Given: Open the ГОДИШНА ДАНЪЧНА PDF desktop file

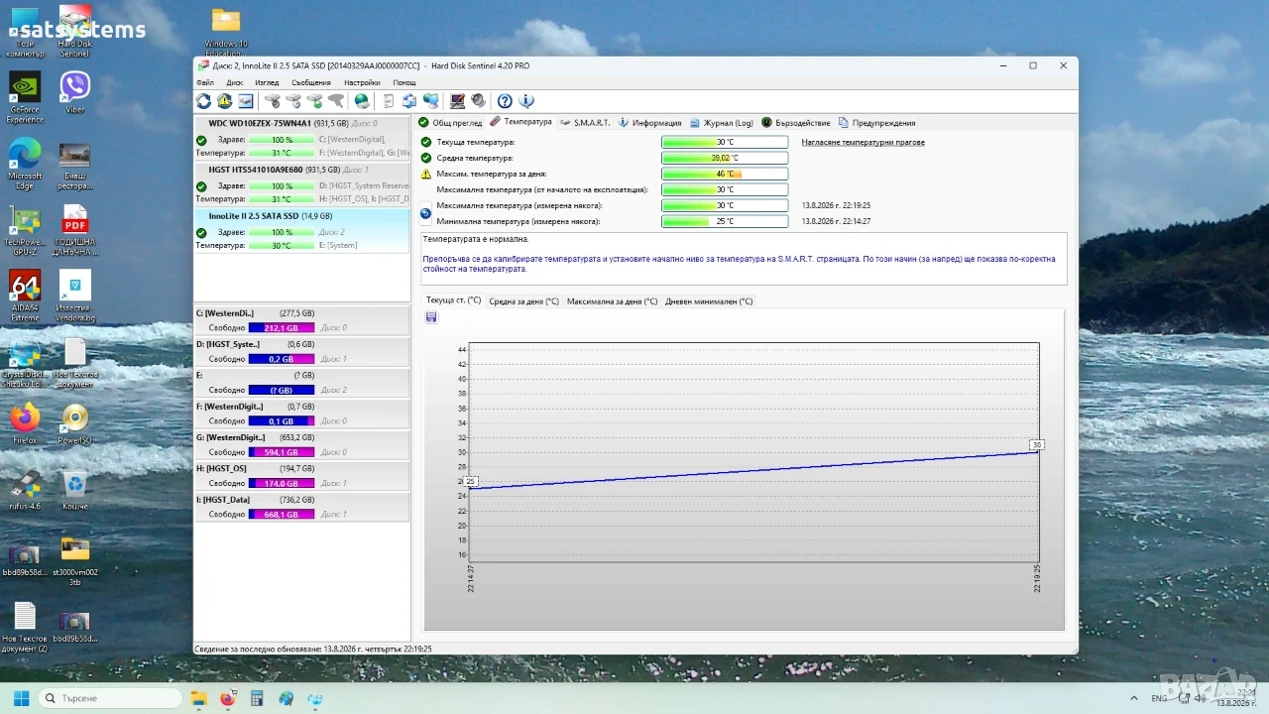Looking at the screenshot, I should 75,231.
